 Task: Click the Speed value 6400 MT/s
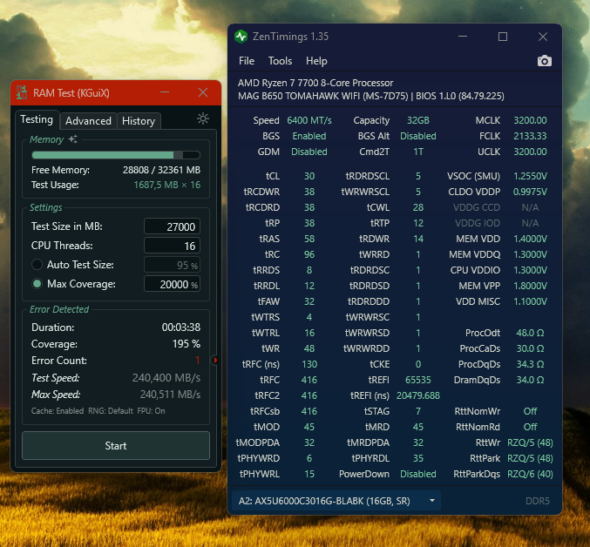point(309,120)
